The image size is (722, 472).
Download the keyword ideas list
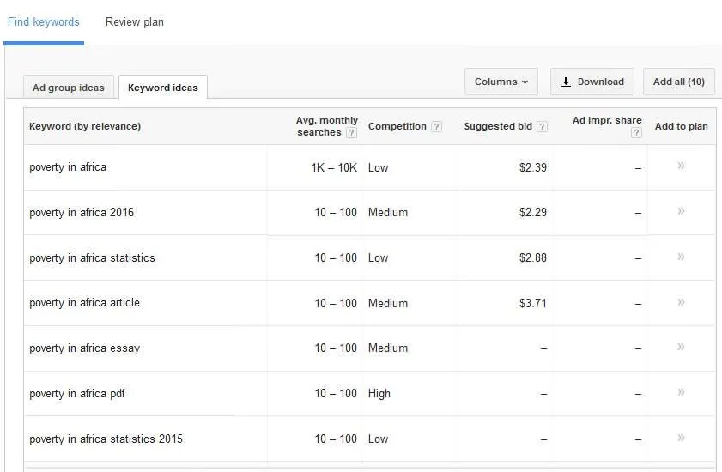pyautogui.click(x=592, y=82)
